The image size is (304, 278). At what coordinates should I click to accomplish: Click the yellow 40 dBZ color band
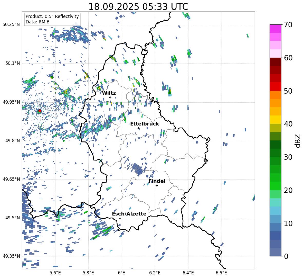click(x=275, y=120)
